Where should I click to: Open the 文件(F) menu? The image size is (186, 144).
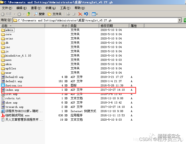[7, 8]
